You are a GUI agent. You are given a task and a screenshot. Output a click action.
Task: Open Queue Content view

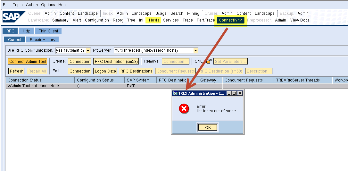67,13
